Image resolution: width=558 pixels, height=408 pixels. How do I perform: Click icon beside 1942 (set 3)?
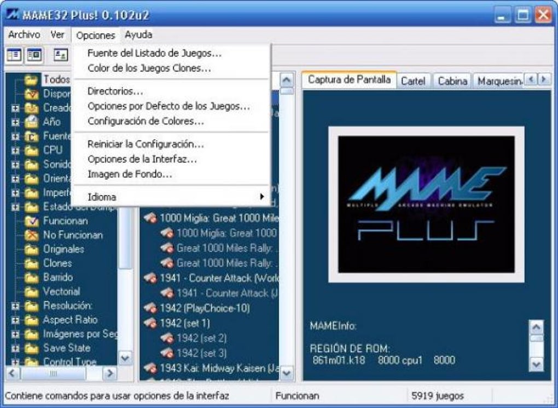tap(167, 353)
